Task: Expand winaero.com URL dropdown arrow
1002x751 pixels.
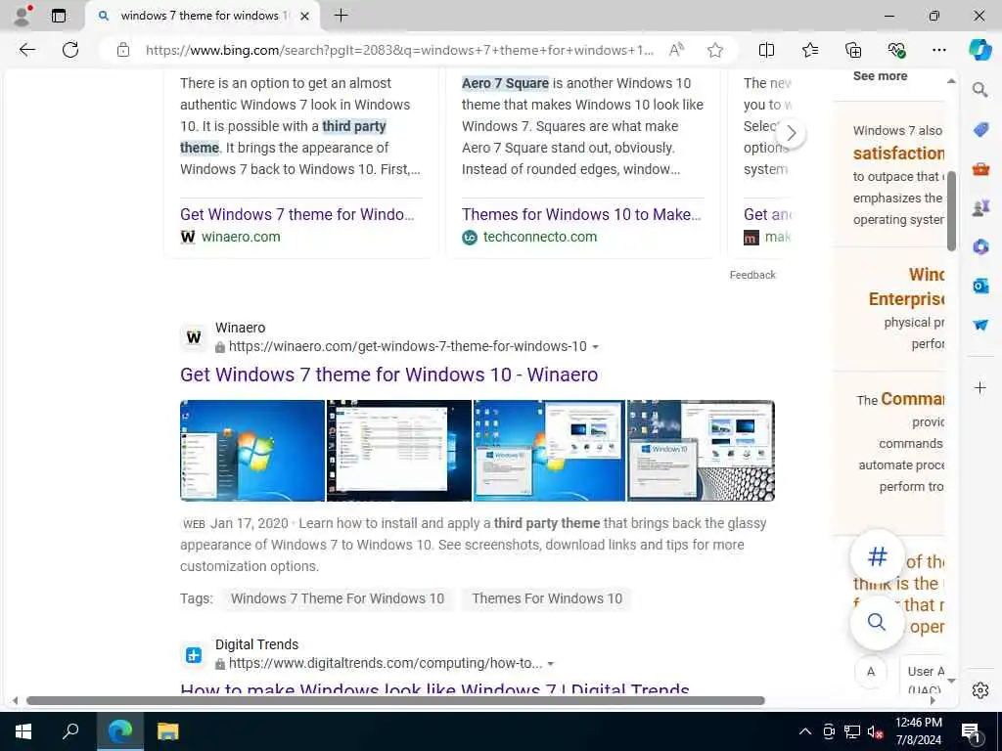Action: (596, 347)
